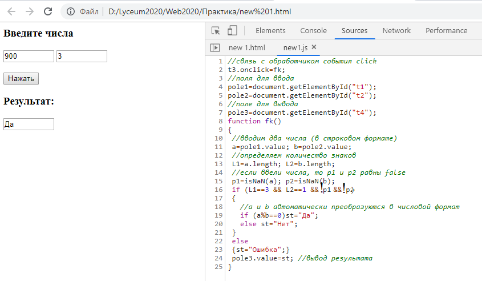Click the first number field containing 900

(x=29, y=56)
